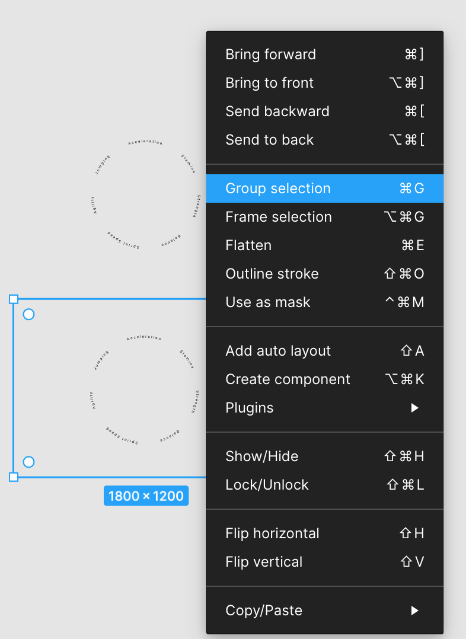Select Use as mask
The height and width of the screenshot is (639, 466).
(267, 302)
